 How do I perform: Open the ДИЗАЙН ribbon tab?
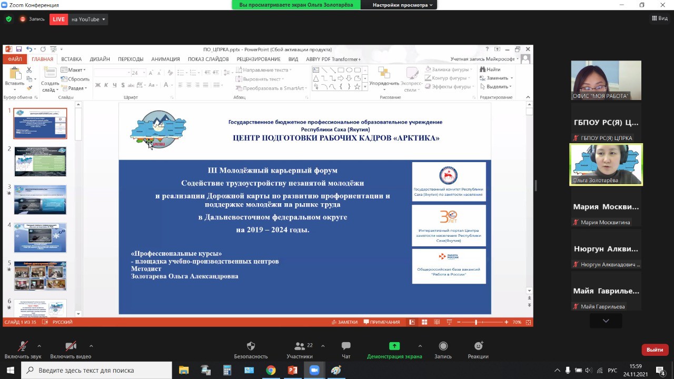click(100, 59)
